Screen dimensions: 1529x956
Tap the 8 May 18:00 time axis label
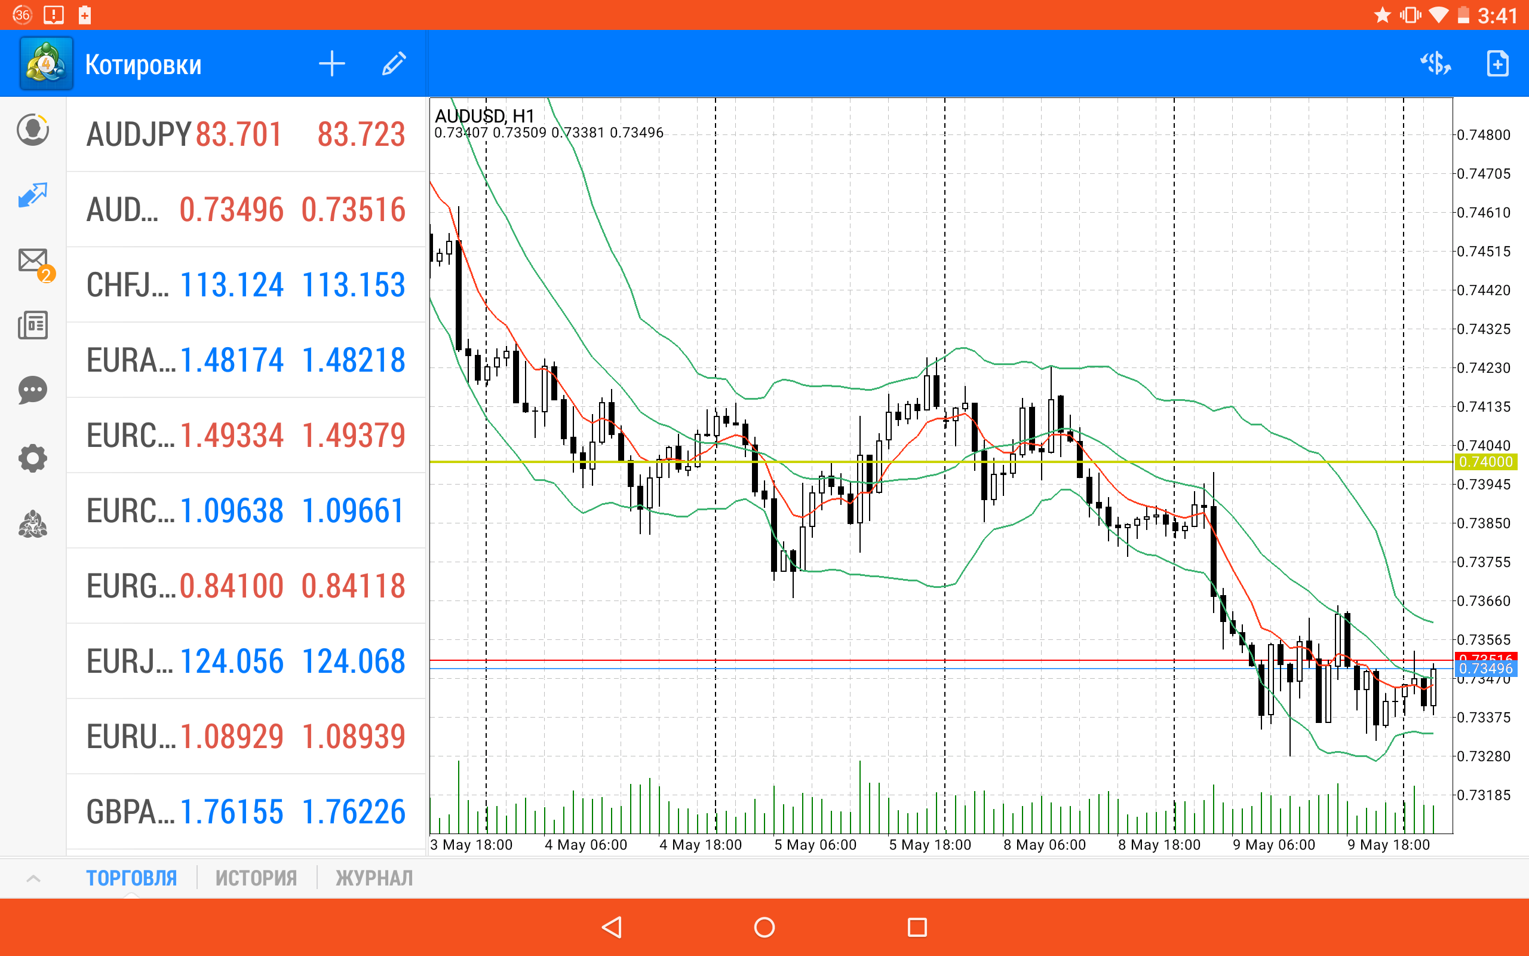pyautogui.click(x=1159, y=845)
